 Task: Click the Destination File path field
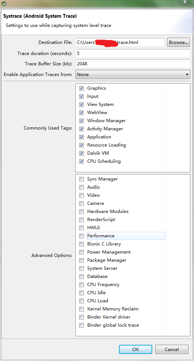click(x=120, y=42)
